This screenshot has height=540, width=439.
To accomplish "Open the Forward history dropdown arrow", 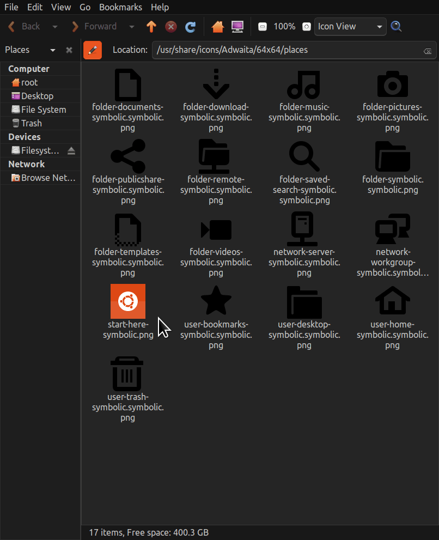I will 131,27.
